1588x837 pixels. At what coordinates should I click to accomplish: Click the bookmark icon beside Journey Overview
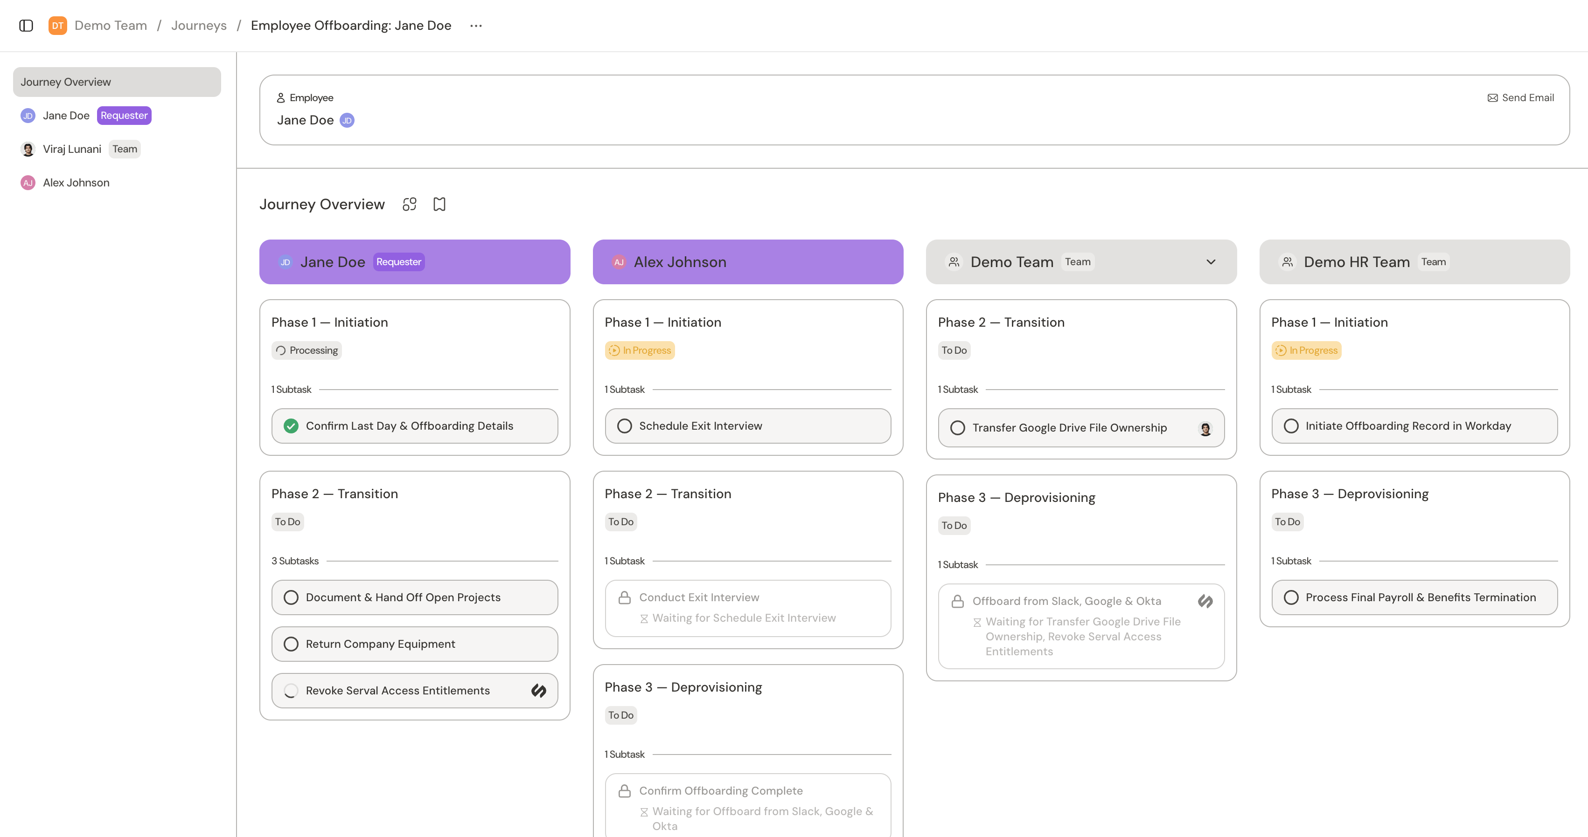coord(439,205)
